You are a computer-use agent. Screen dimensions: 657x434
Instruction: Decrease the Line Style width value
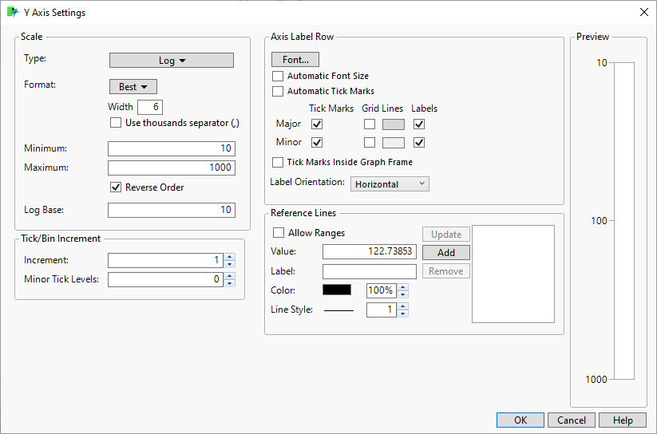[402, 314]
